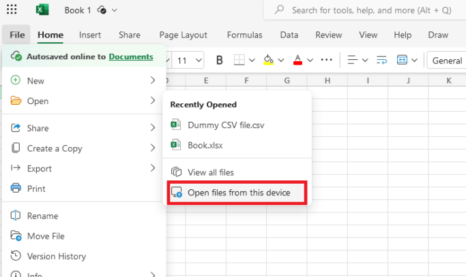This screenshot has width=466, height=277.
Task: Select the Open menu item
Action: tap(83, 101)
